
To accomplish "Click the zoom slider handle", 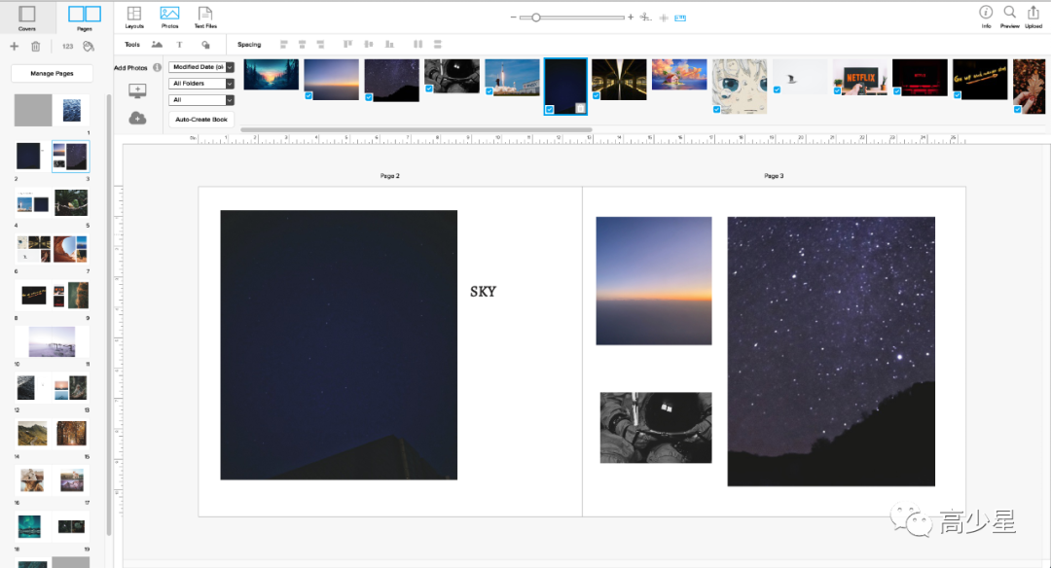I will pos(535,18).
